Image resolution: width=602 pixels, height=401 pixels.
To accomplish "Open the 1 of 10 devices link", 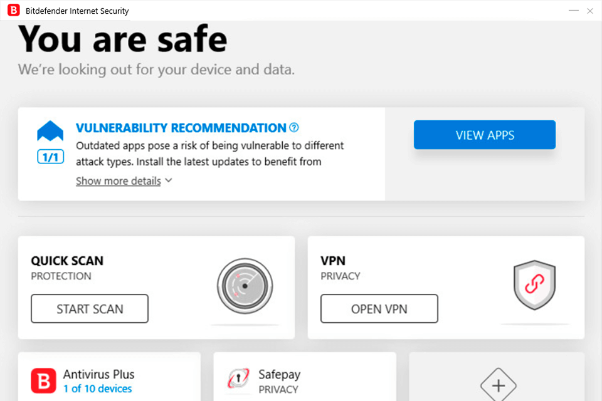I will click(x=97, y=389).
